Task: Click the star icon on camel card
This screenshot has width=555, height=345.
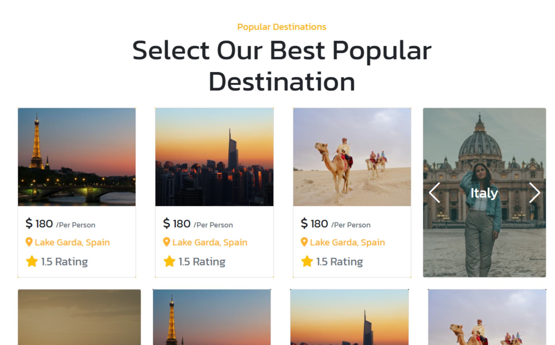Action: [x=307, y=261]
